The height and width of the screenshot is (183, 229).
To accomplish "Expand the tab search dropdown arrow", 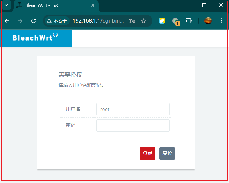I will [x=6, y=5].
